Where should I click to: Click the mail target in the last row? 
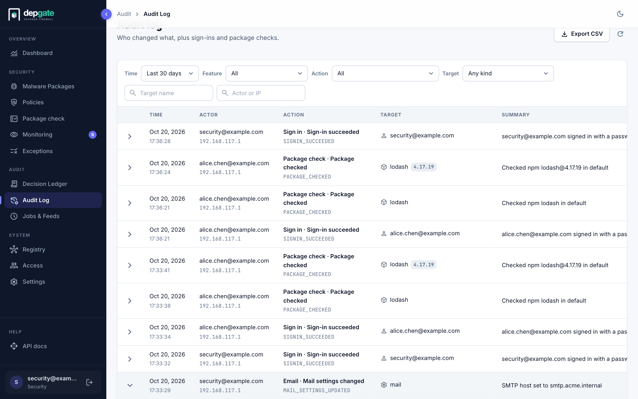click(x=391, y=385)
